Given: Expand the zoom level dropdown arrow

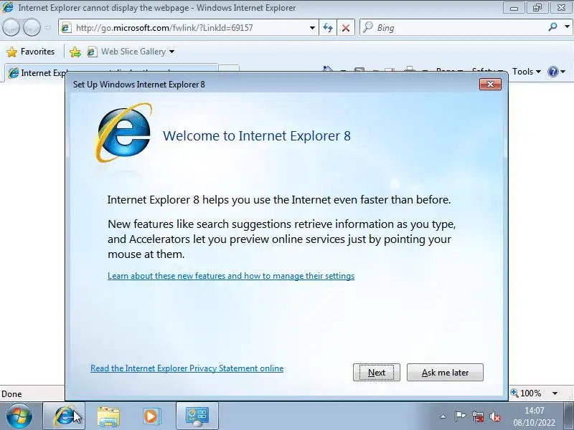Looking at the screenshot, I should click(x=555, y=393).
